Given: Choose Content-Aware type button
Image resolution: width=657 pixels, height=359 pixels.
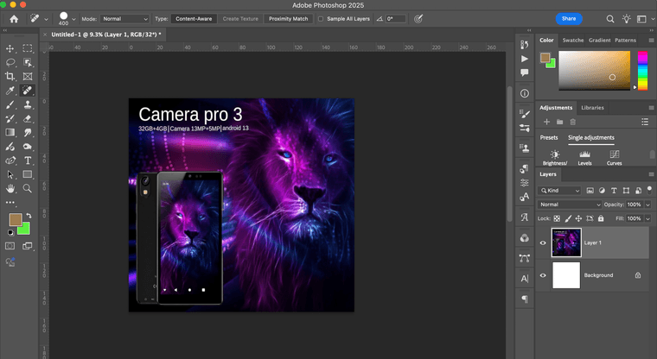Looking at the screenshot, I should coord(194,19).
